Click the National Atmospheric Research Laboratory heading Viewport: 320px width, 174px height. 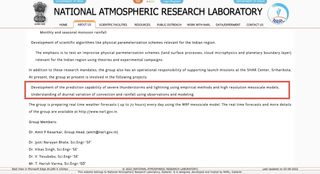(158, 12)
